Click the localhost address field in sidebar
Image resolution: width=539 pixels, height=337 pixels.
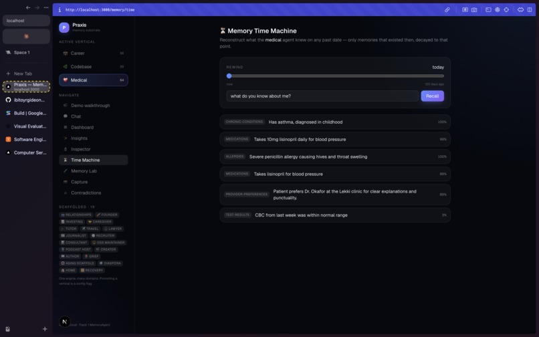pyautogui.click(x=26, y=21)
